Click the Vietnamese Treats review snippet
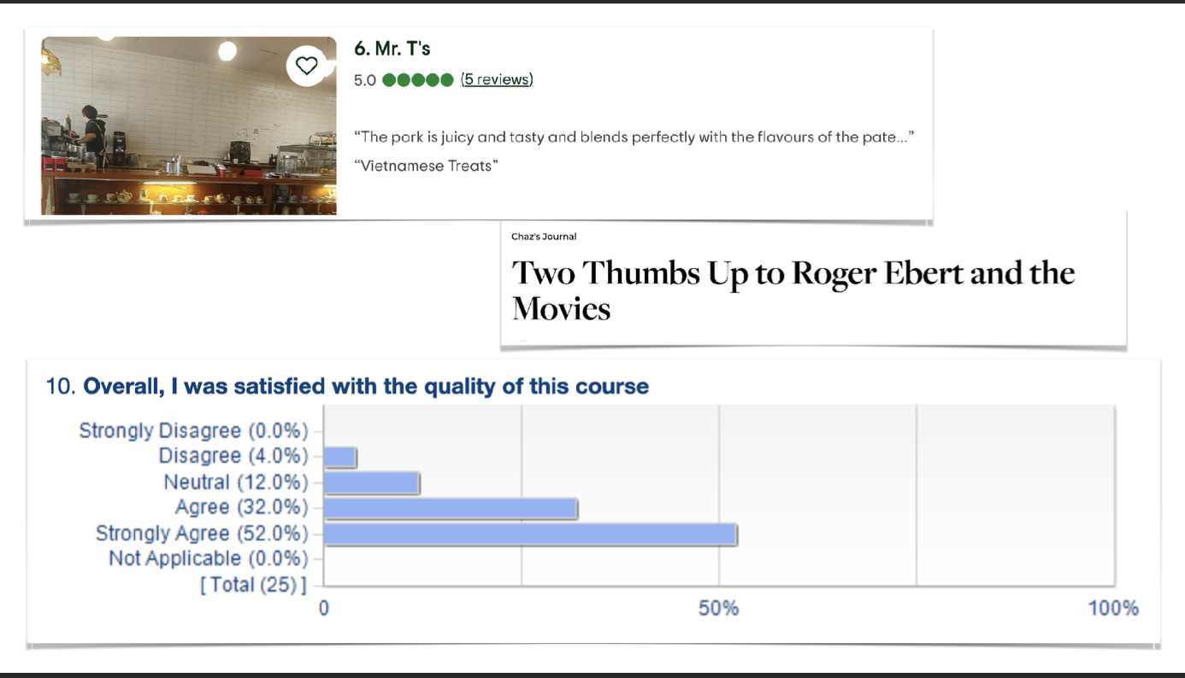The height and width of the screenshot is (678, 1185). point(426,166)
